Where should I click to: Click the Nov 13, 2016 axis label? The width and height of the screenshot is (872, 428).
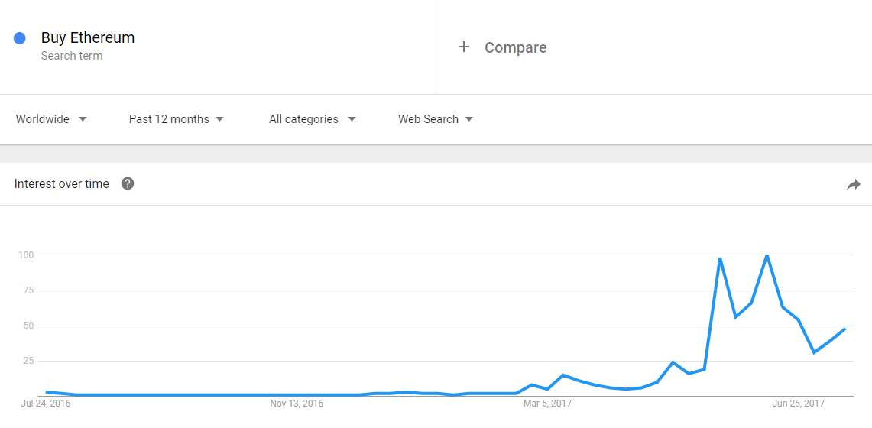pyautogui.click(x=297, y=404)
